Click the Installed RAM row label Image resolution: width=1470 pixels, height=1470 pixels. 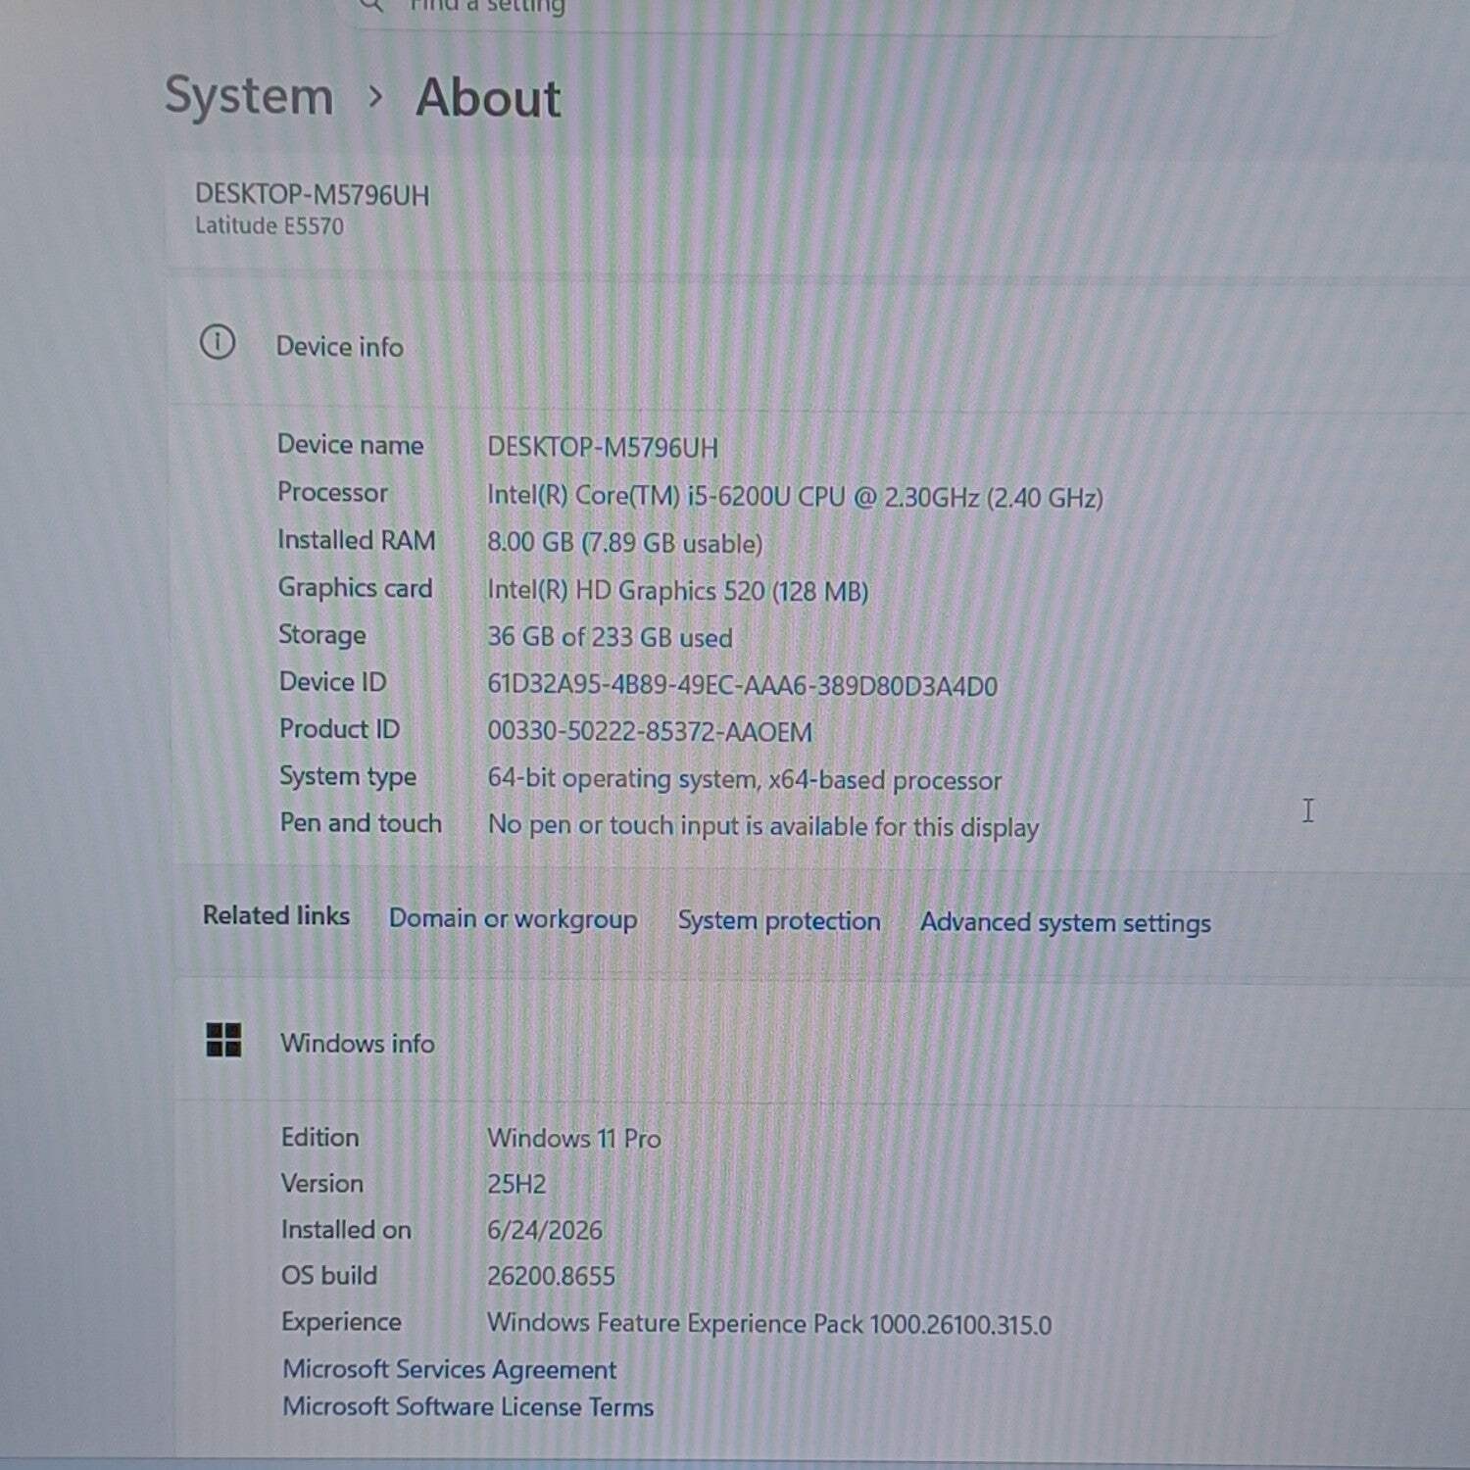(x=357, y=540)
